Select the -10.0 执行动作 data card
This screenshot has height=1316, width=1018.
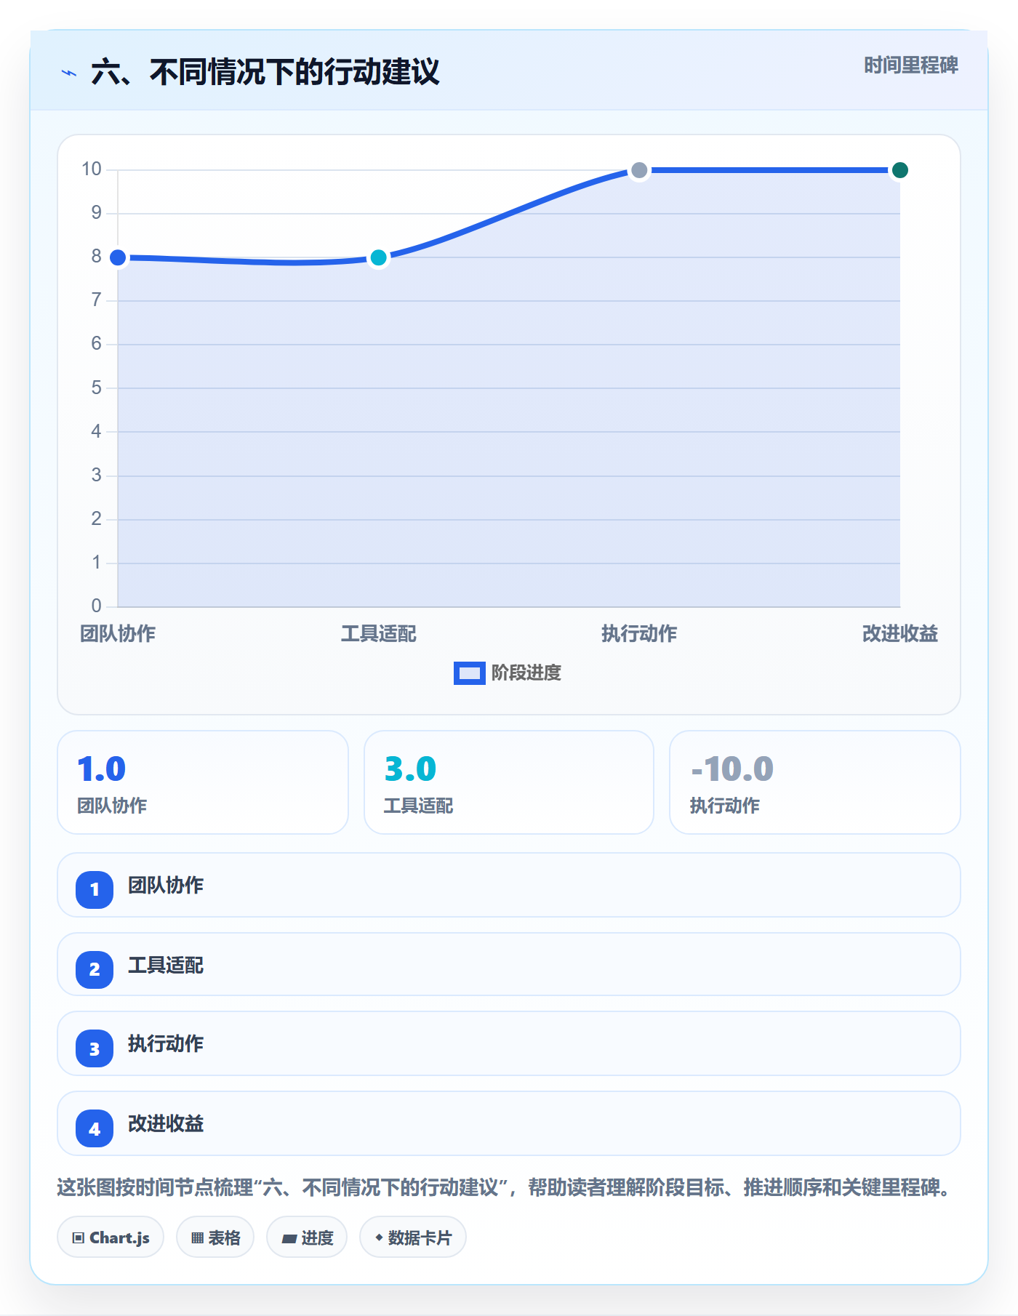click(815, 782)
